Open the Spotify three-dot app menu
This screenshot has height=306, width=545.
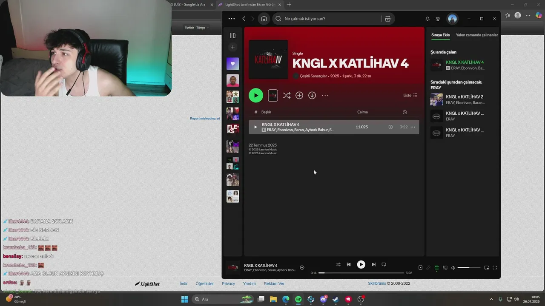(231, 19)
